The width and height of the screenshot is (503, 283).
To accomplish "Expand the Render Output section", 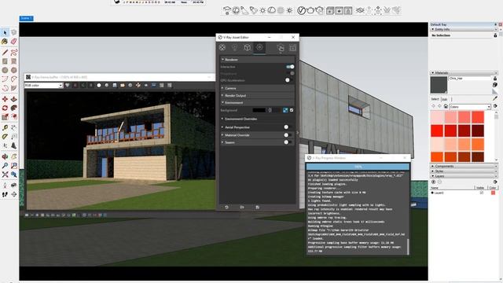I will click(257, 95).
